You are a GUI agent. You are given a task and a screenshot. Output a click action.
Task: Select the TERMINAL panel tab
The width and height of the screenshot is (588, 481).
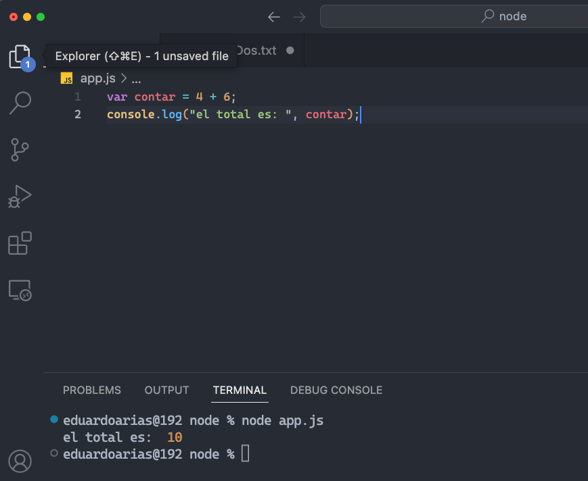click(240, 390)
